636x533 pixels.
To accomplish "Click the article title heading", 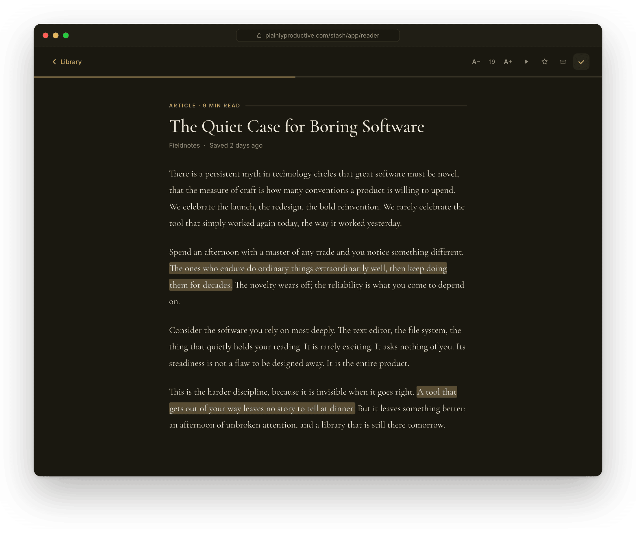I will tap(297, 126).
